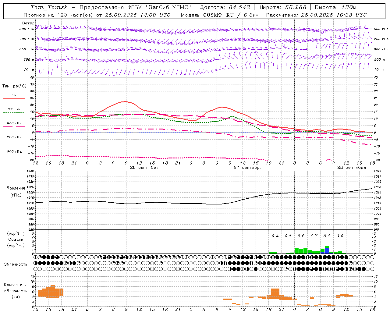Click the 'Давление' pressure panel label
The width and height of the screenshot is (390, 312).
tap(16, 188)
